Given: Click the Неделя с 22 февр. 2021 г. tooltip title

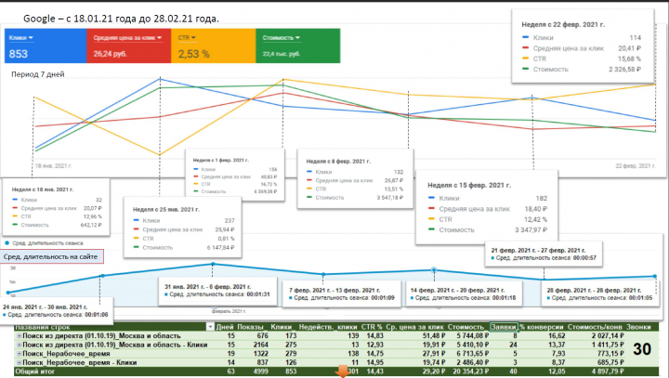Looking at the screenshot, I should [563, 25].
